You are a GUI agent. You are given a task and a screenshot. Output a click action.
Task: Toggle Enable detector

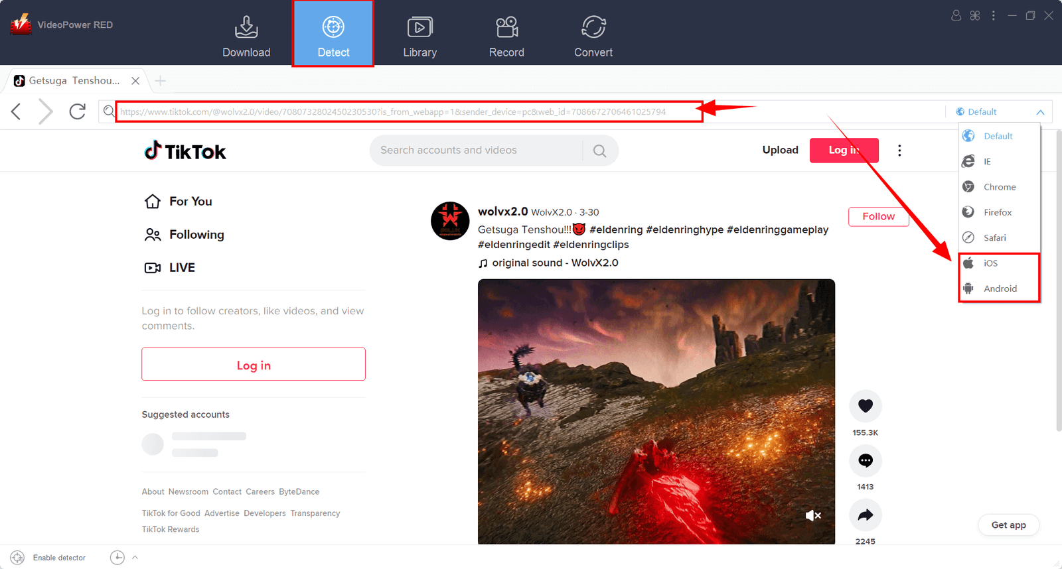[x=48, y=558]
